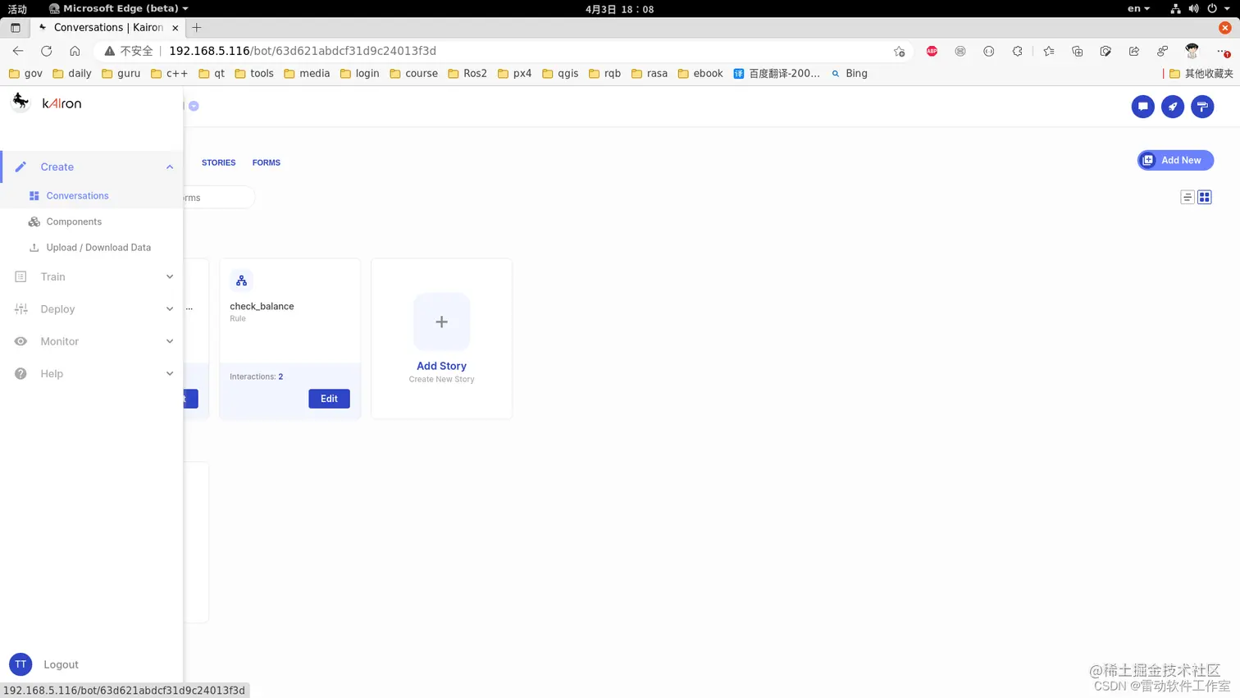The width and height of the screenshot is (1240, 698).
Task: Click the TT user avatar
Action: 21,664
